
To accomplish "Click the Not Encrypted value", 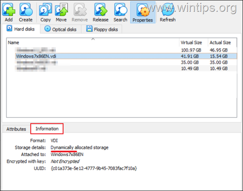I will (x=65, y=161).
